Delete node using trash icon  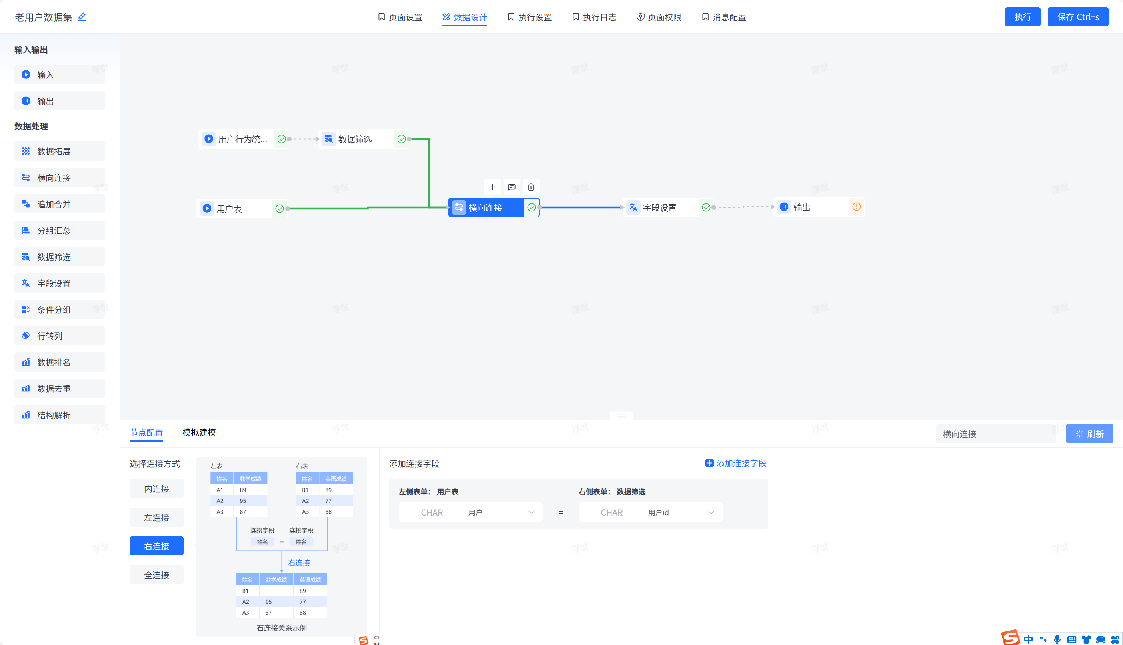pyautogui.click(x=531, y=187)
